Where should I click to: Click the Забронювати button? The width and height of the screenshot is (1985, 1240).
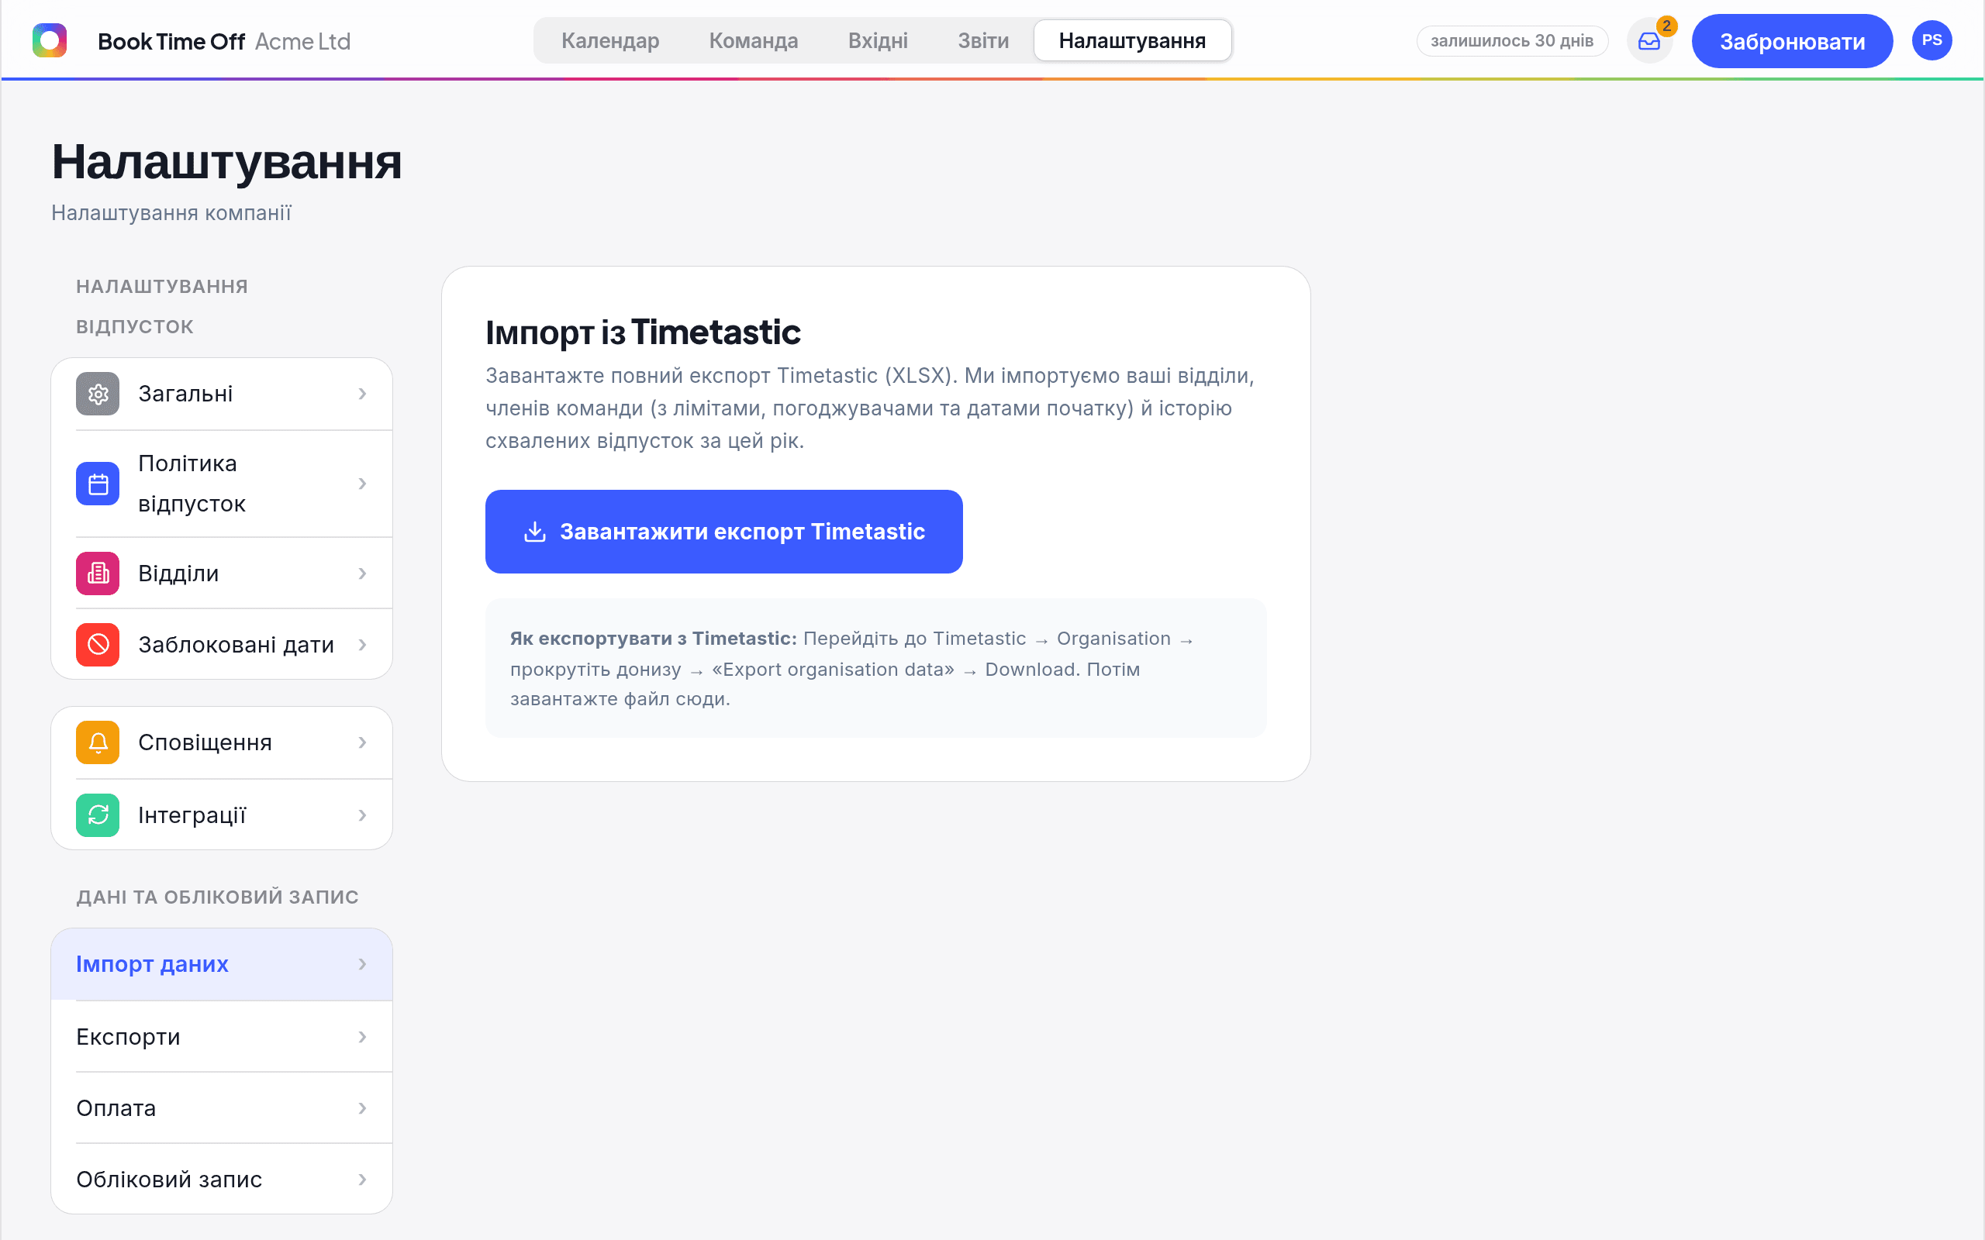[1792, 41]
